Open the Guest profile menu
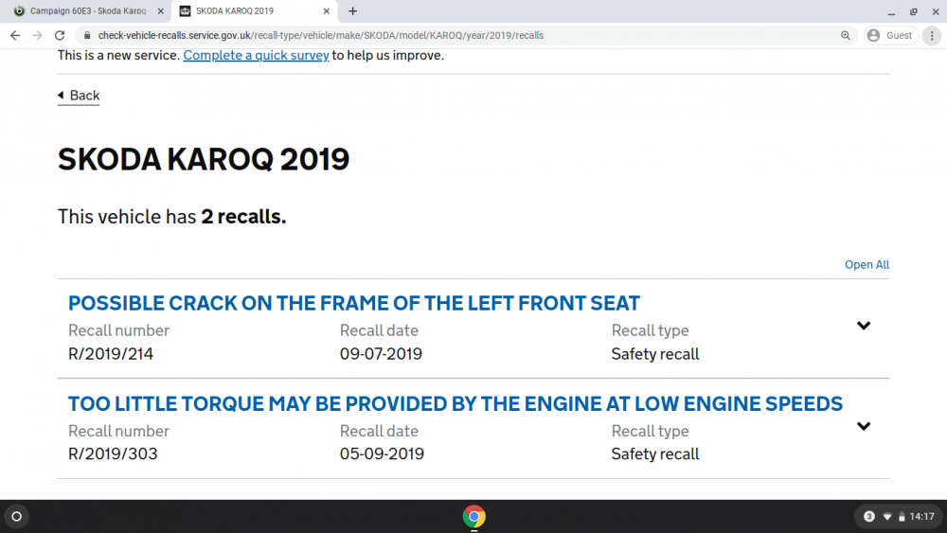 pyautogui.click(x=891, y=36)
